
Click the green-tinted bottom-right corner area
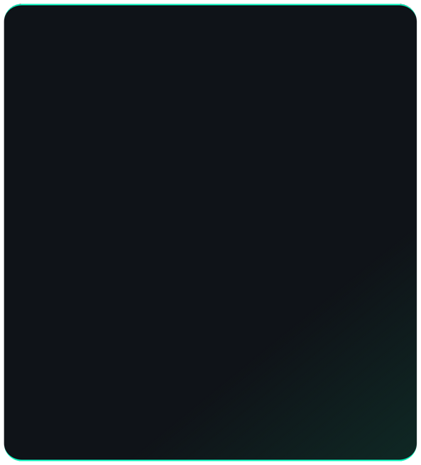tap(371, 415)
